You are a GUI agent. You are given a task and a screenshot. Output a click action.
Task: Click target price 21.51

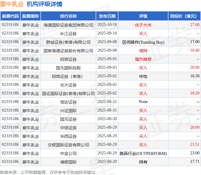195,144
